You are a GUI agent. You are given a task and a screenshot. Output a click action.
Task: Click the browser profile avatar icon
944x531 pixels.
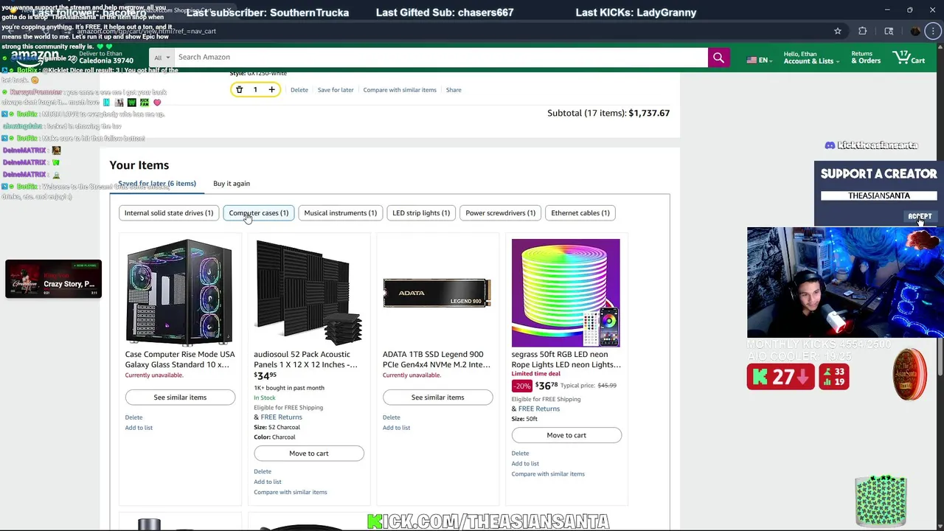[x=915, y=31]
